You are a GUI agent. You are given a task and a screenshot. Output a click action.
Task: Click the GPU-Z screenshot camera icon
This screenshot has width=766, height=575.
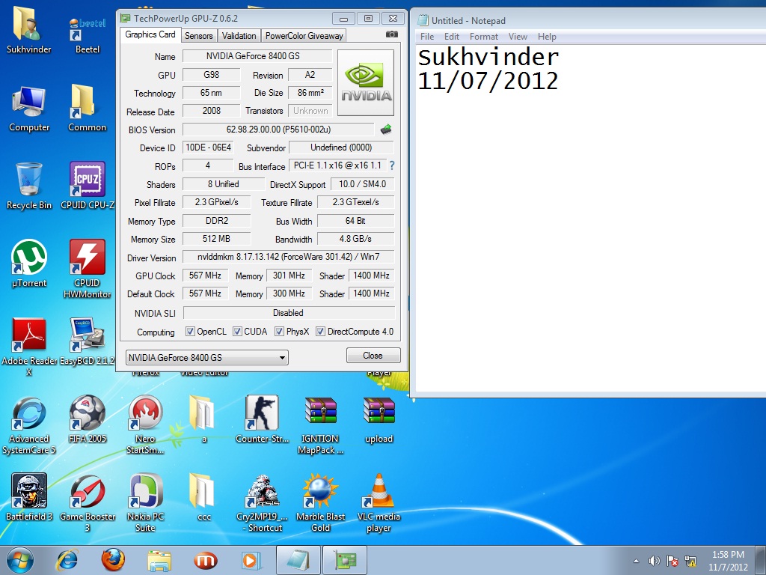tap(392, 34)
